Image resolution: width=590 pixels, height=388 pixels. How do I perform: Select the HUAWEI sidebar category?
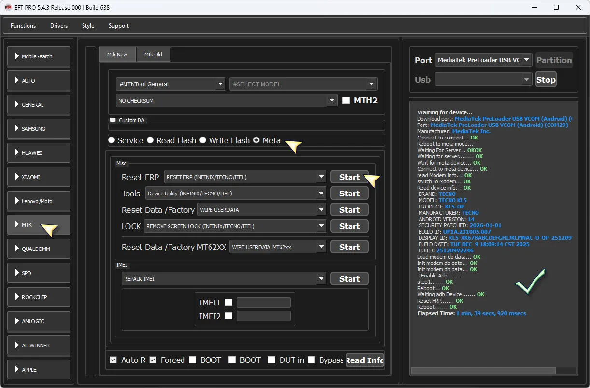tap(39, 153)
